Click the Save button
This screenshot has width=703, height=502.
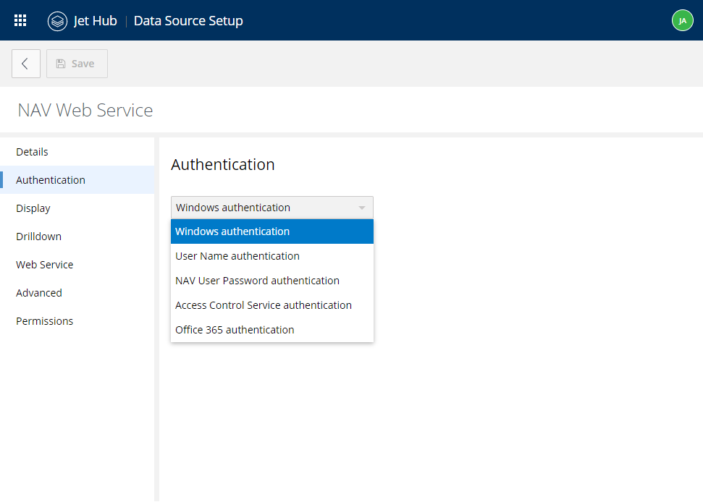coord(77,64)
